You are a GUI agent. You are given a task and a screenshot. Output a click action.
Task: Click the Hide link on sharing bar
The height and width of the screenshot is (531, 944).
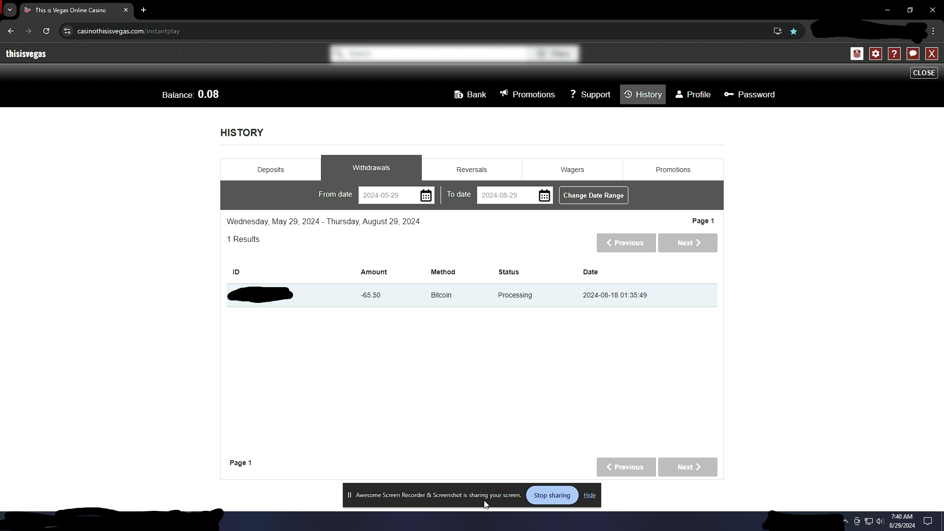click(590, 495)
